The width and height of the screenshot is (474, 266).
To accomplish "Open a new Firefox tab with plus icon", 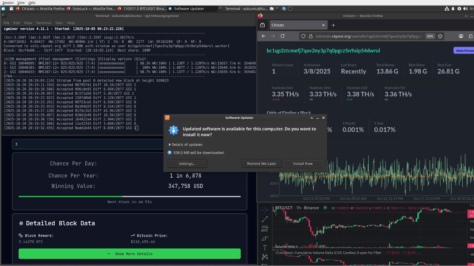I will tap(333, 25).
